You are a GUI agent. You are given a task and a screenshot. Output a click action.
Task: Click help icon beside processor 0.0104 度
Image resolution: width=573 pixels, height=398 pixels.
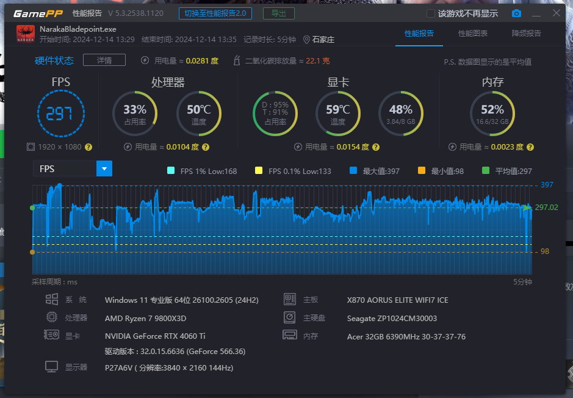(x=206, y=147)
